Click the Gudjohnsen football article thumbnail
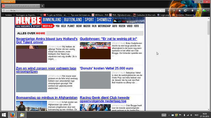 (x=95, y=51)
